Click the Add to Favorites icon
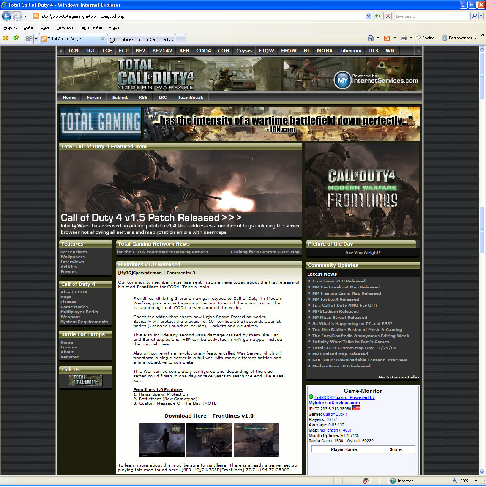This screenshot has width=486, height=487. click(x=16, y=38)
